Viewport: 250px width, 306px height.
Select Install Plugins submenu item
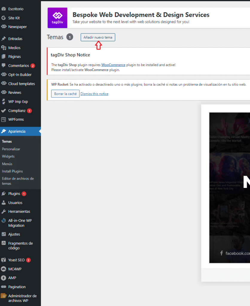pyautogui.click(x=13, y=171)
